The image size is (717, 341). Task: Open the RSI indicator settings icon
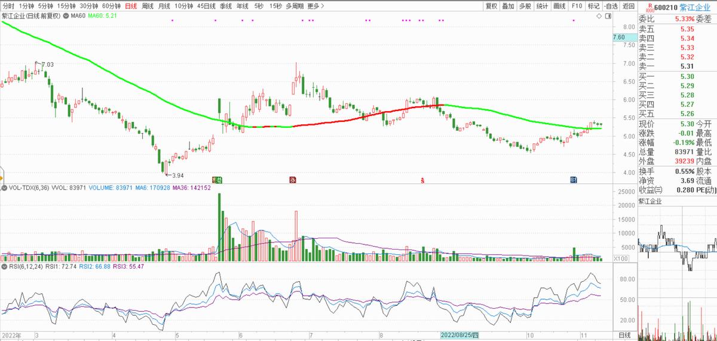point(4,266)
